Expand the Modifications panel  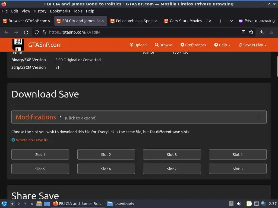[x=139, y=117]
